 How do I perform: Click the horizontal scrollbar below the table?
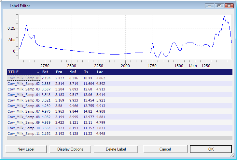(x=120, y=138)
